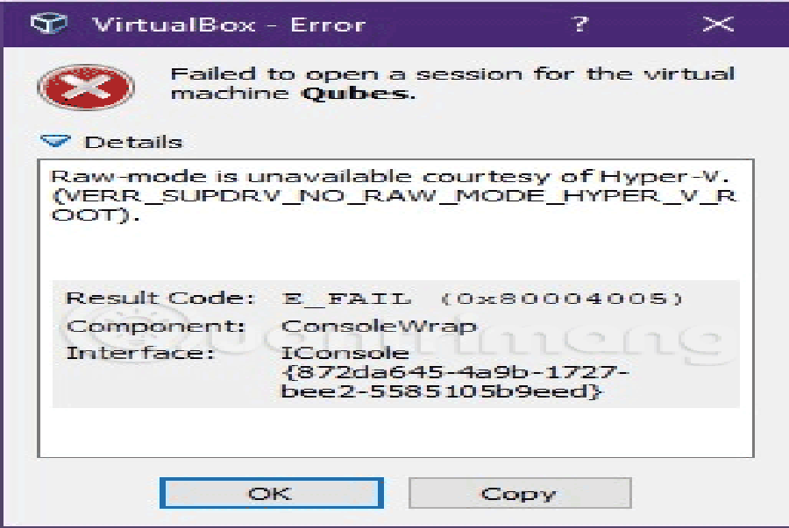The image size is (789, 528).
Task: Click the Component label
Action: [x=155, y=327]
